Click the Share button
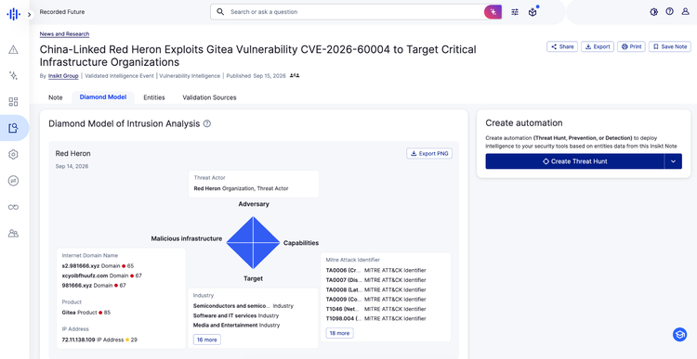 562,46
